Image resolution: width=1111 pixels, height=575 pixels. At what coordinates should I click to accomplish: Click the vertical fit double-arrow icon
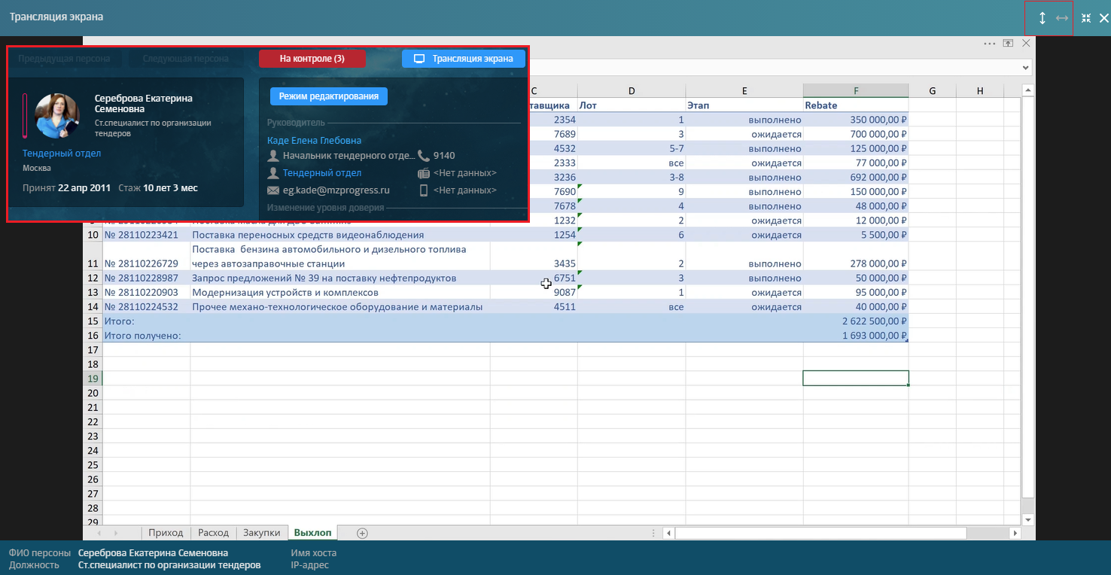tap(1042, 18)
